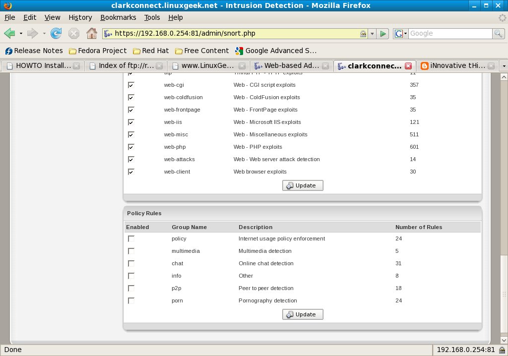Open the Google Advanced Search bookmark

(276, 51)
